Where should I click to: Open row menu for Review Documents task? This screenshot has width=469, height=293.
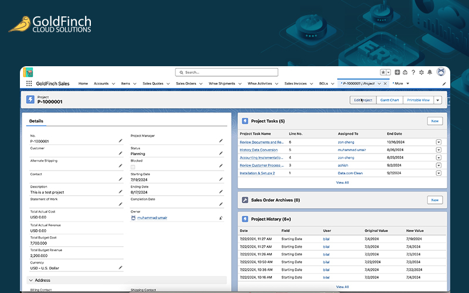point(439,142)
